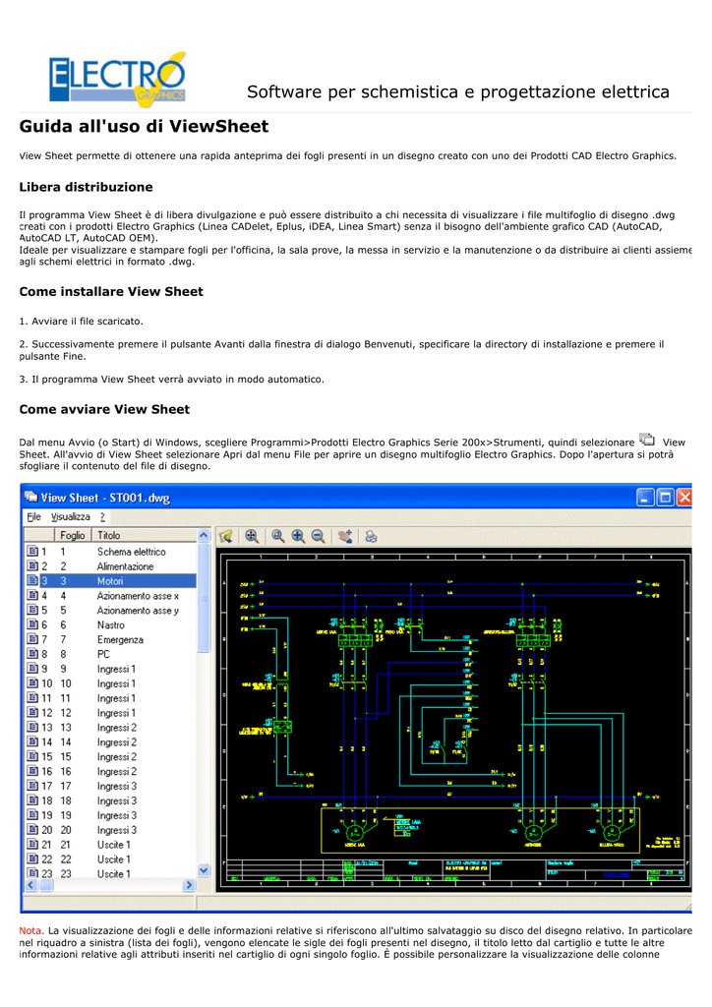
Task: Click the zoom out minus magnifier icon
Action: 318,536
